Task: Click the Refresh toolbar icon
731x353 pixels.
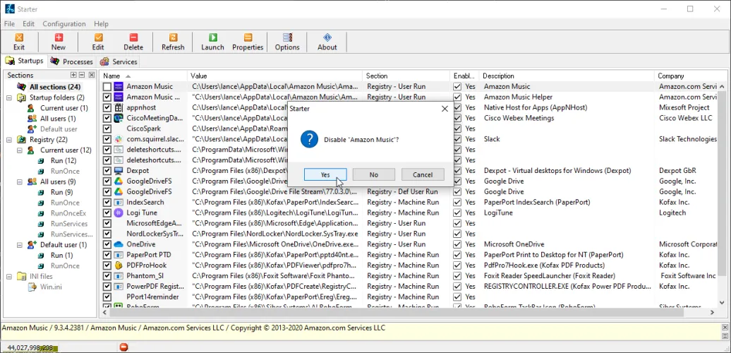Action: click(173, 42)
